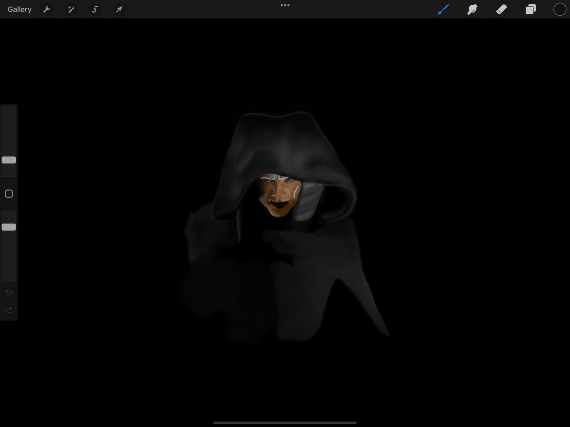570x427 pixels.
Task: Undo the last brush stroke
Action: click(9, 292)
